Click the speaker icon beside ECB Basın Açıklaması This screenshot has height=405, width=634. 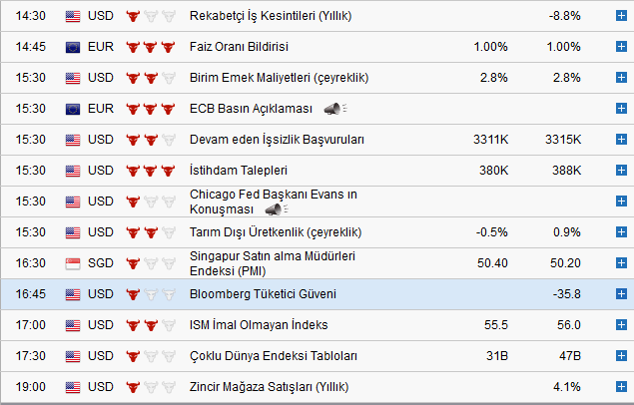tap(333, 109)
